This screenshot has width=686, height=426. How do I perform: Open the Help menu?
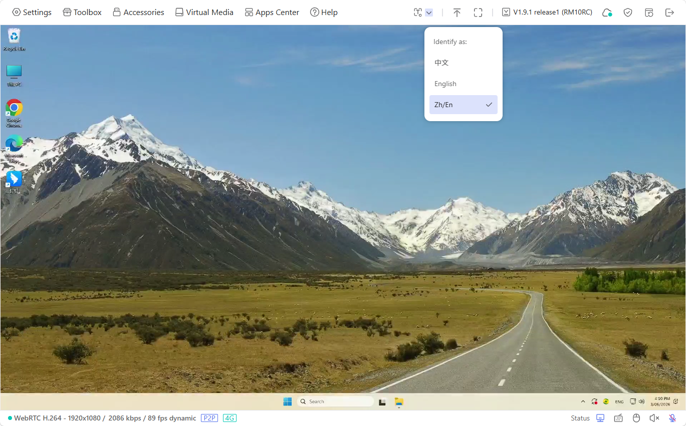coord(324,12)
